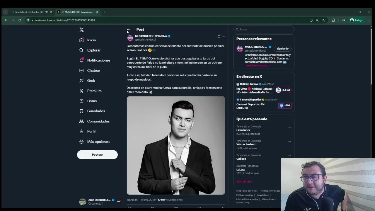Click Mostrar más under trends

point(244,181)
